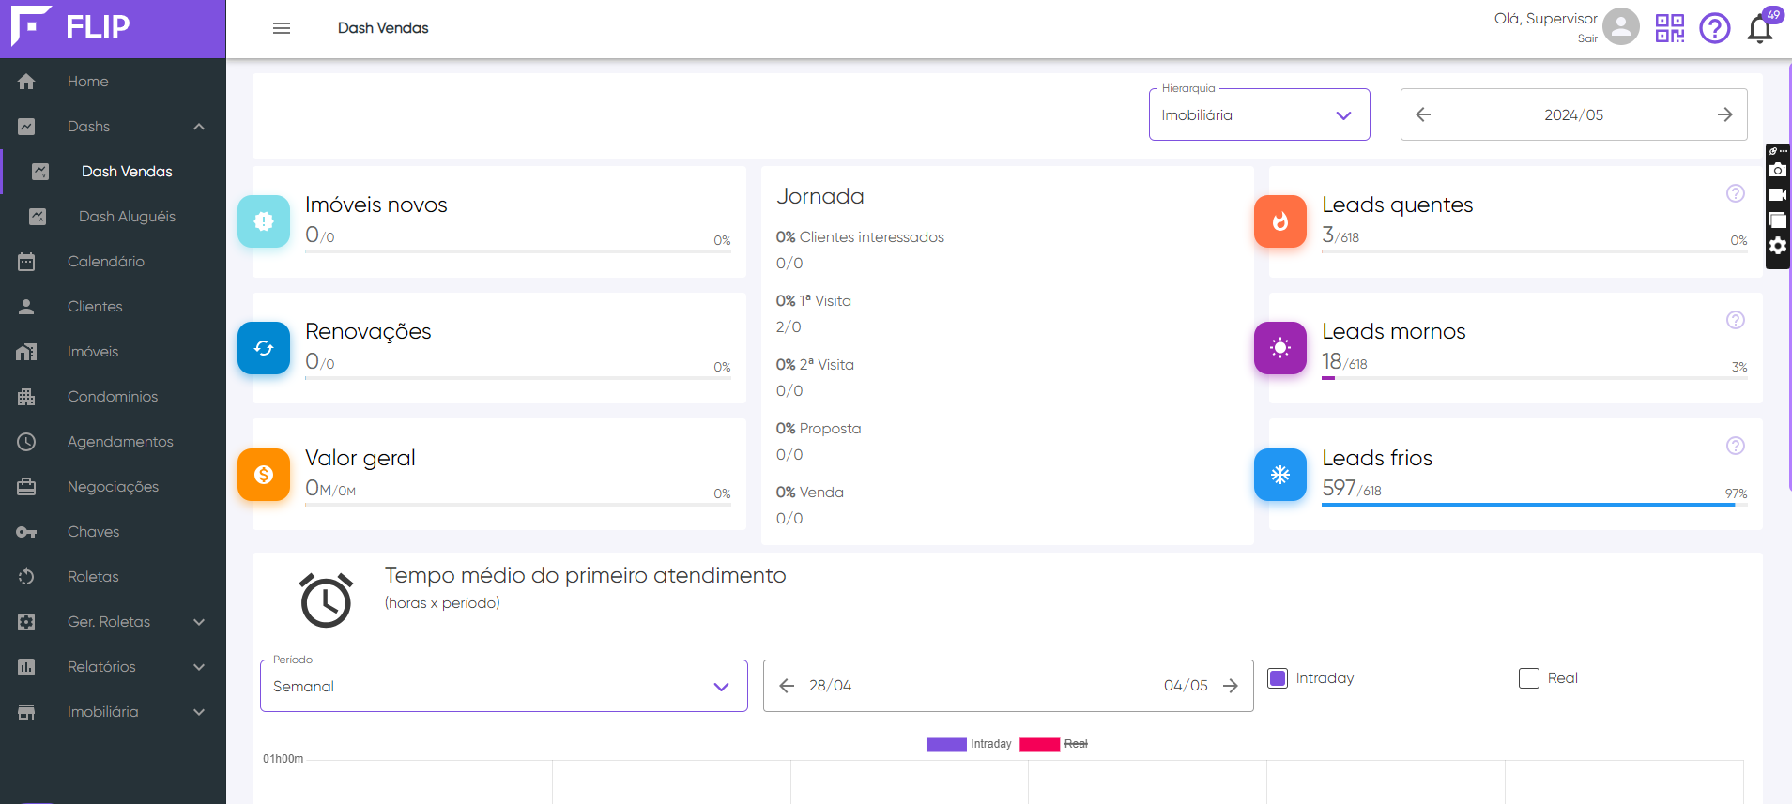Image resolution: width=1792 pixels, height=804 pixels.
Task: Click the Agendamentos clock icon
Action: tap(26, 442)
